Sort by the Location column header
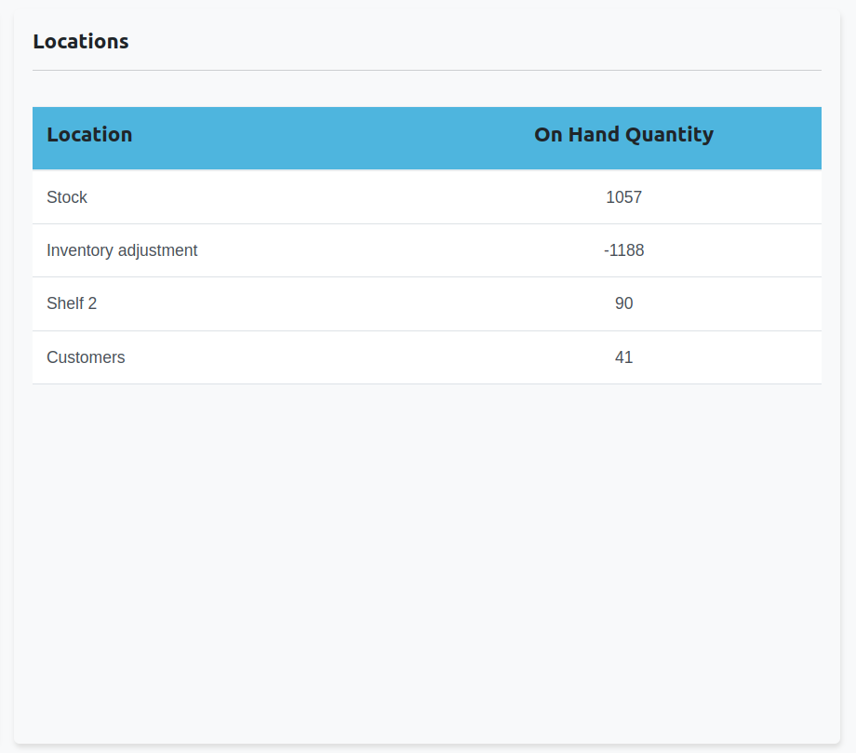 coord(89,135)
